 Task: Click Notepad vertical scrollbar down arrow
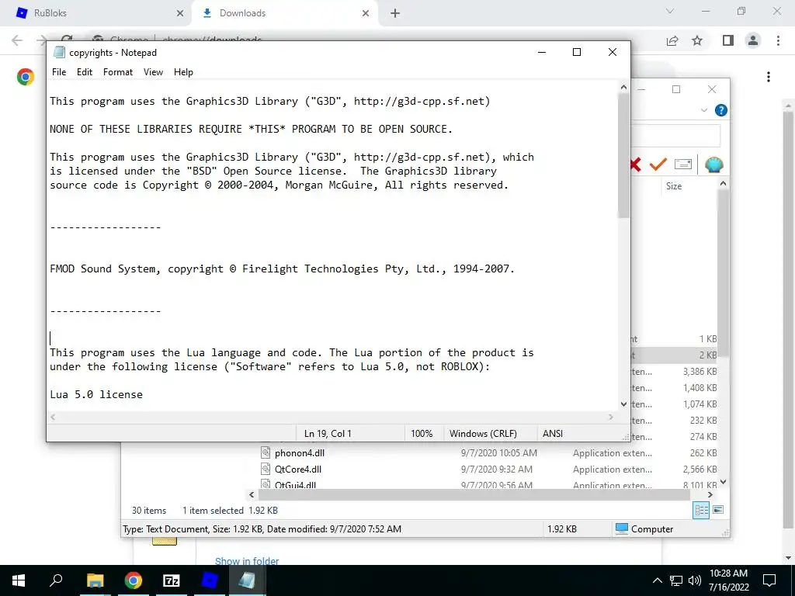click(x=623, y=404)
